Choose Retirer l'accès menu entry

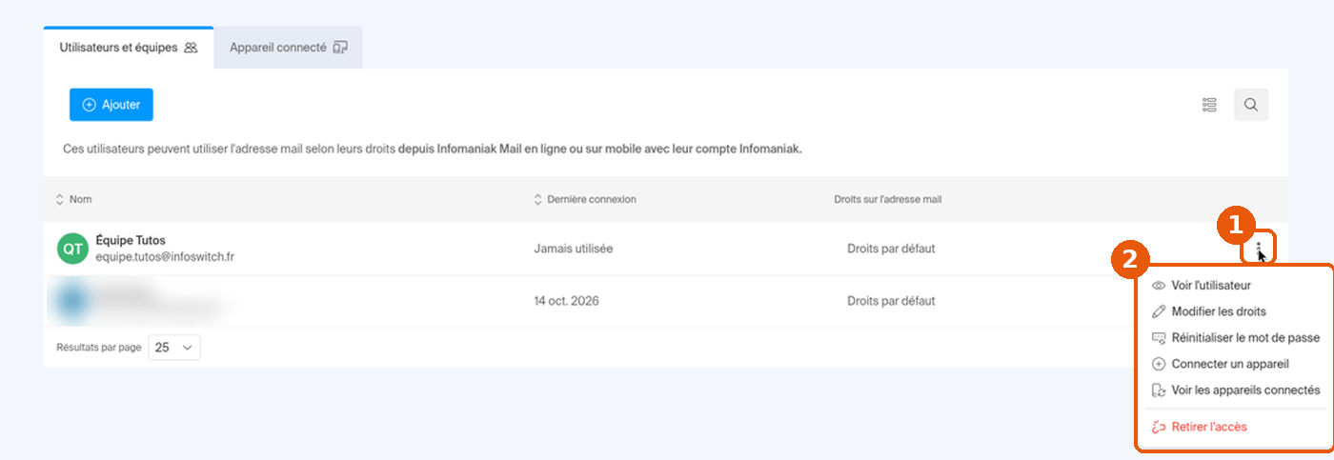point(1235,427)
